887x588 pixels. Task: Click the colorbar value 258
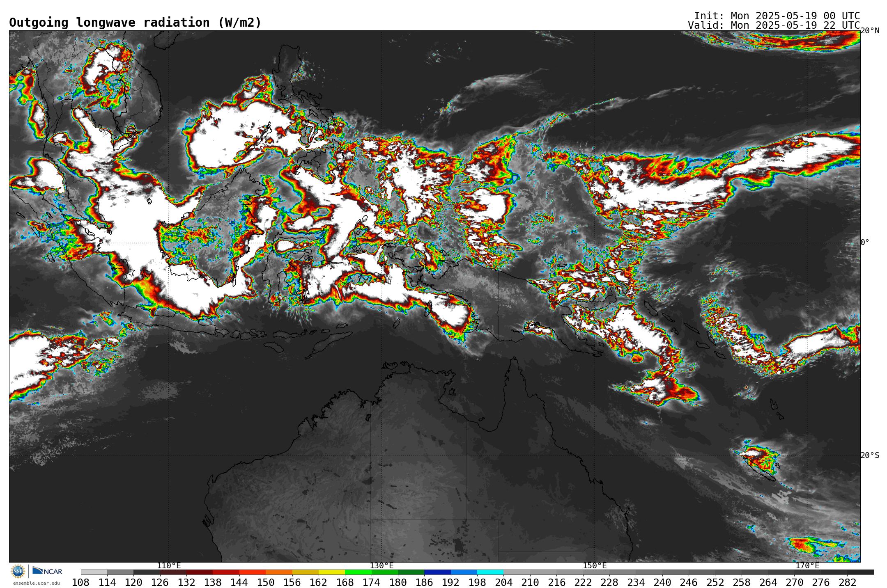(x=741, y=583)
